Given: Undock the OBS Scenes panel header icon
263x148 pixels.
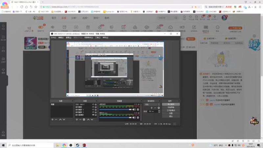Looking at the screenshot, I should click(x=72, y=101).
